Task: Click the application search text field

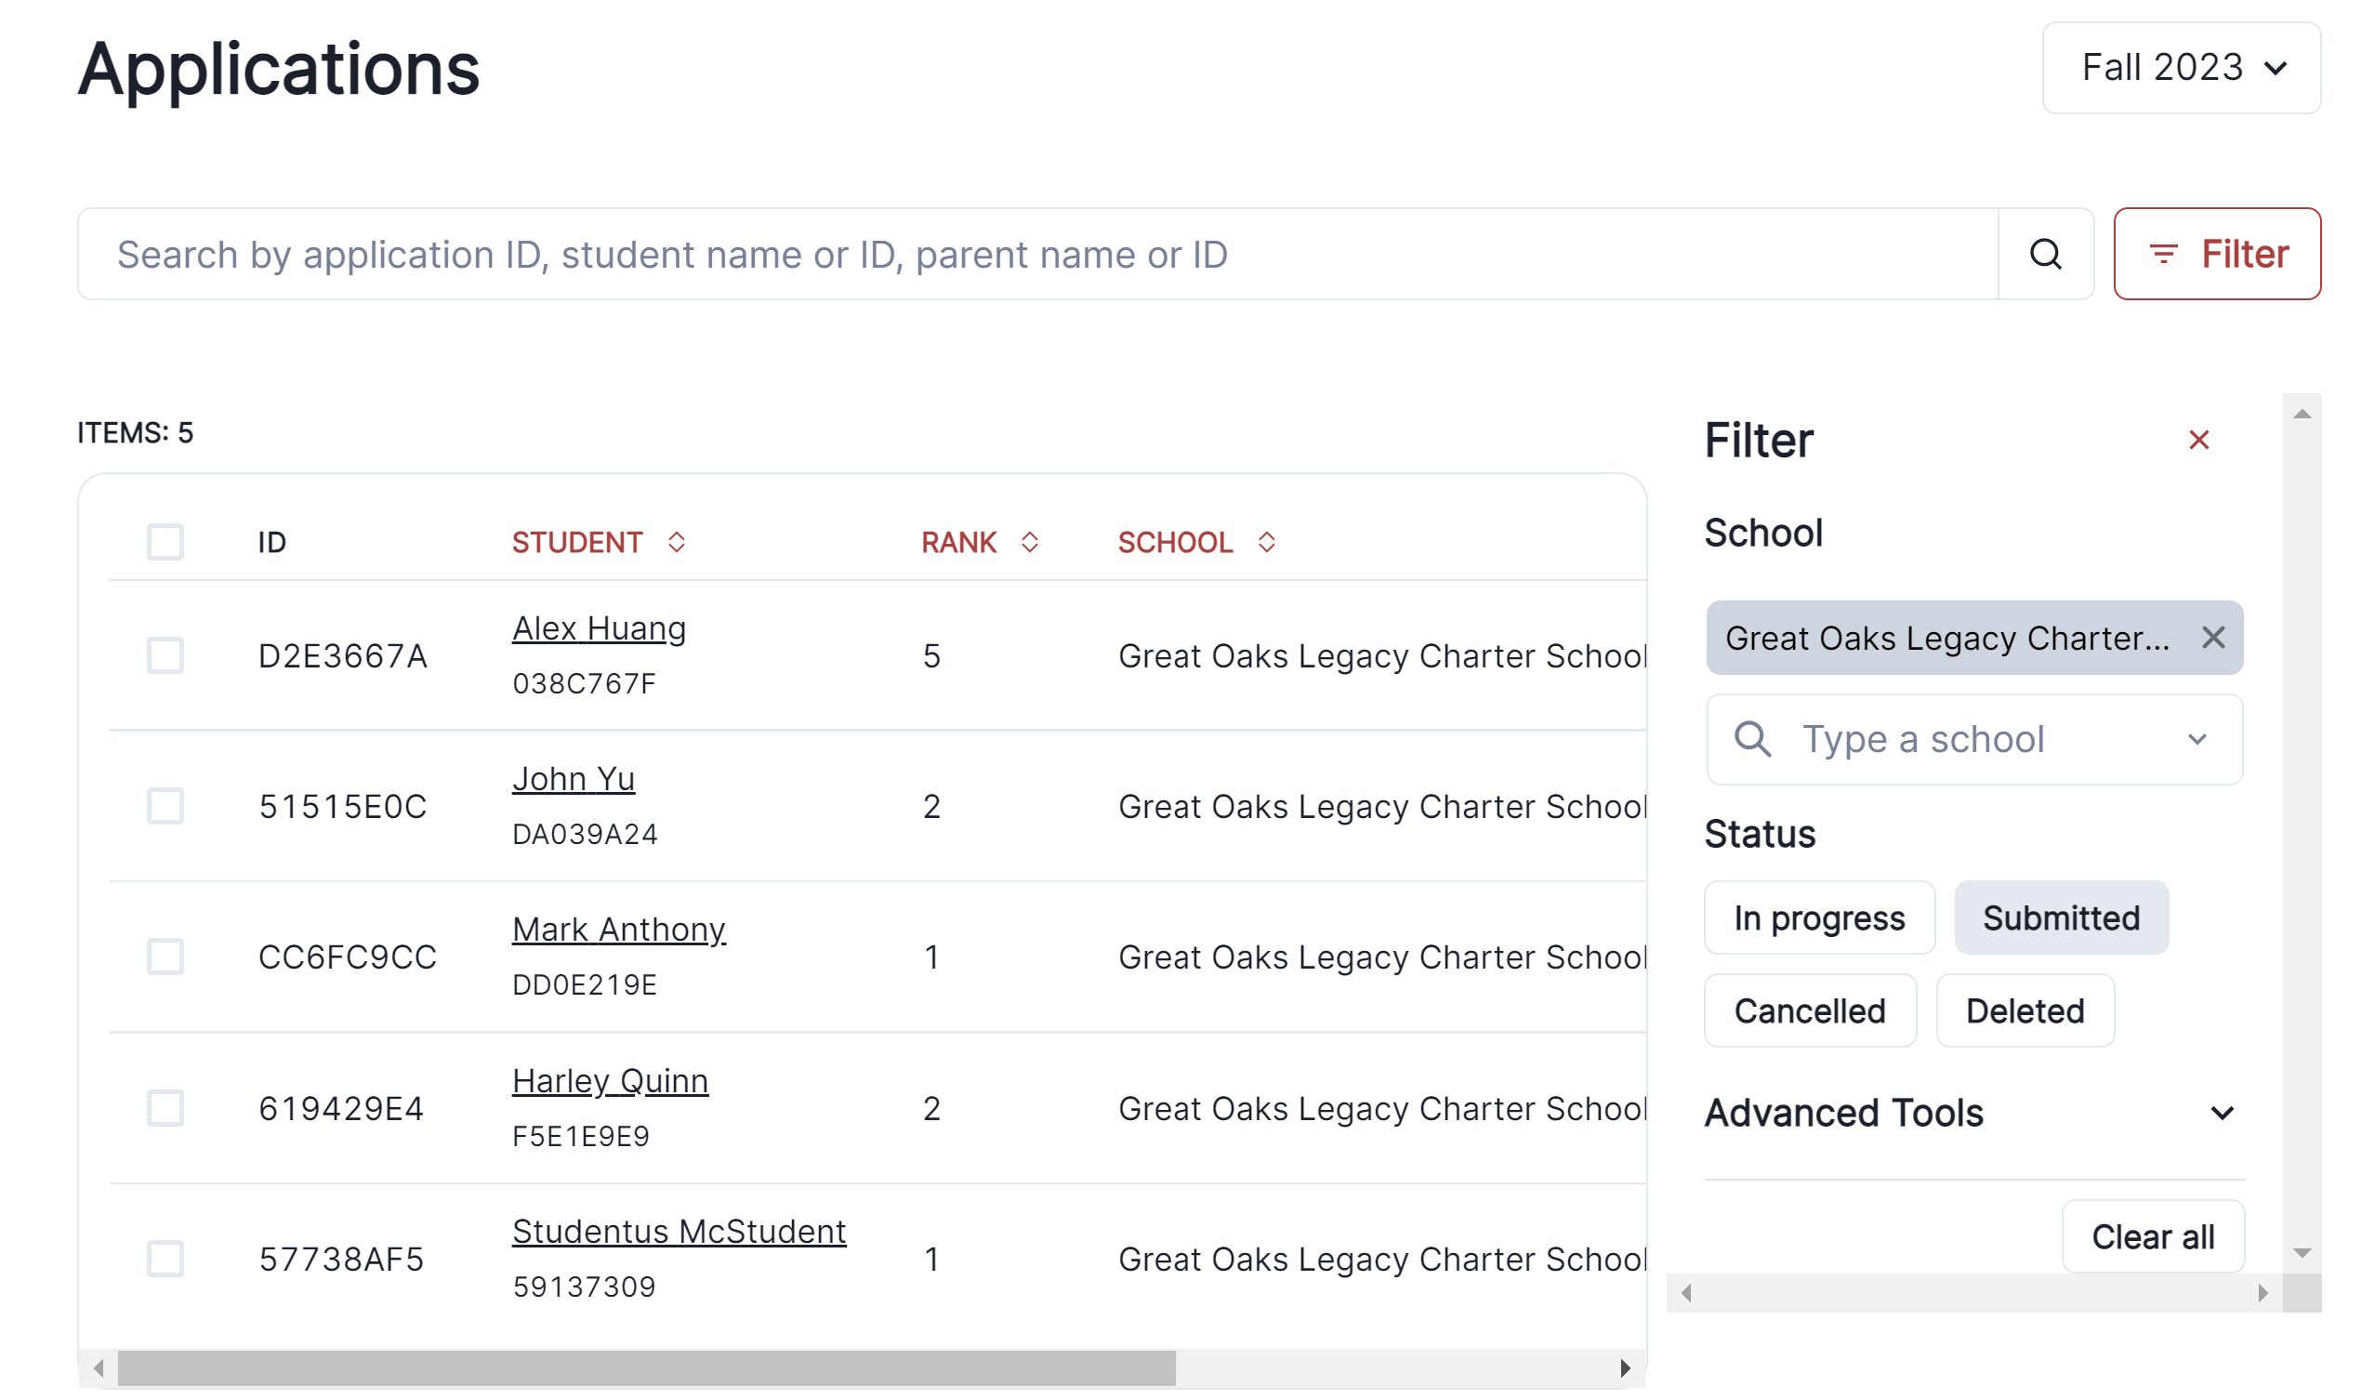Action: 1036,255
